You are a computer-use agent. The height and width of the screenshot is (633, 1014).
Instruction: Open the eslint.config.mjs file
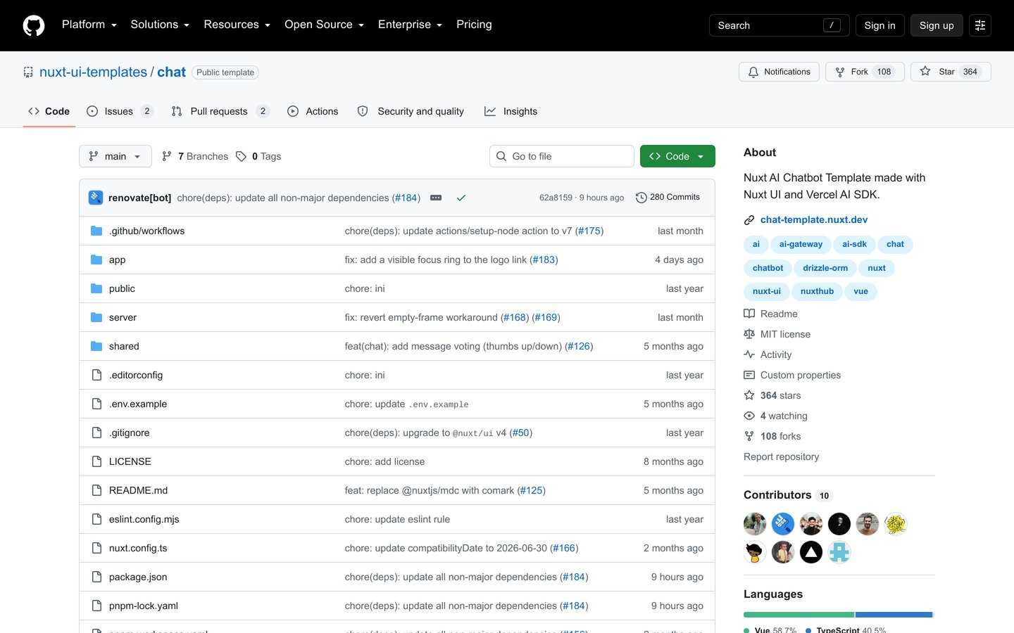(x=144, y=519)
